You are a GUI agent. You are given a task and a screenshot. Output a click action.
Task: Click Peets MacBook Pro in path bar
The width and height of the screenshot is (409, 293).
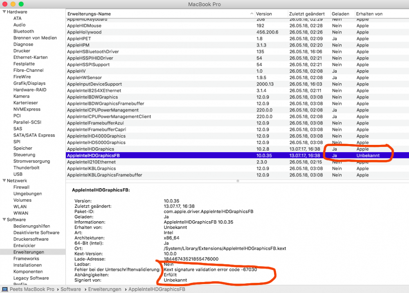point(32,289)
